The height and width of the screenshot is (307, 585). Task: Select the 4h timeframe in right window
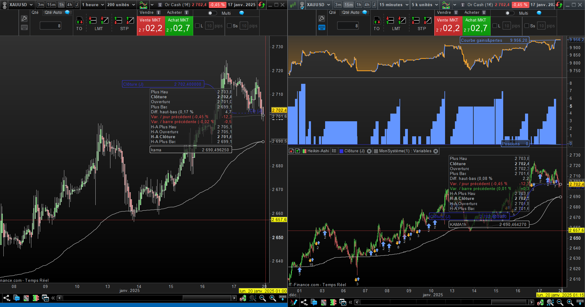point(367,5)
